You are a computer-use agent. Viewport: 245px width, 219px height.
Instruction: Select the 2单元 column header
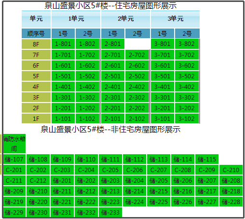tap(125, 19)
